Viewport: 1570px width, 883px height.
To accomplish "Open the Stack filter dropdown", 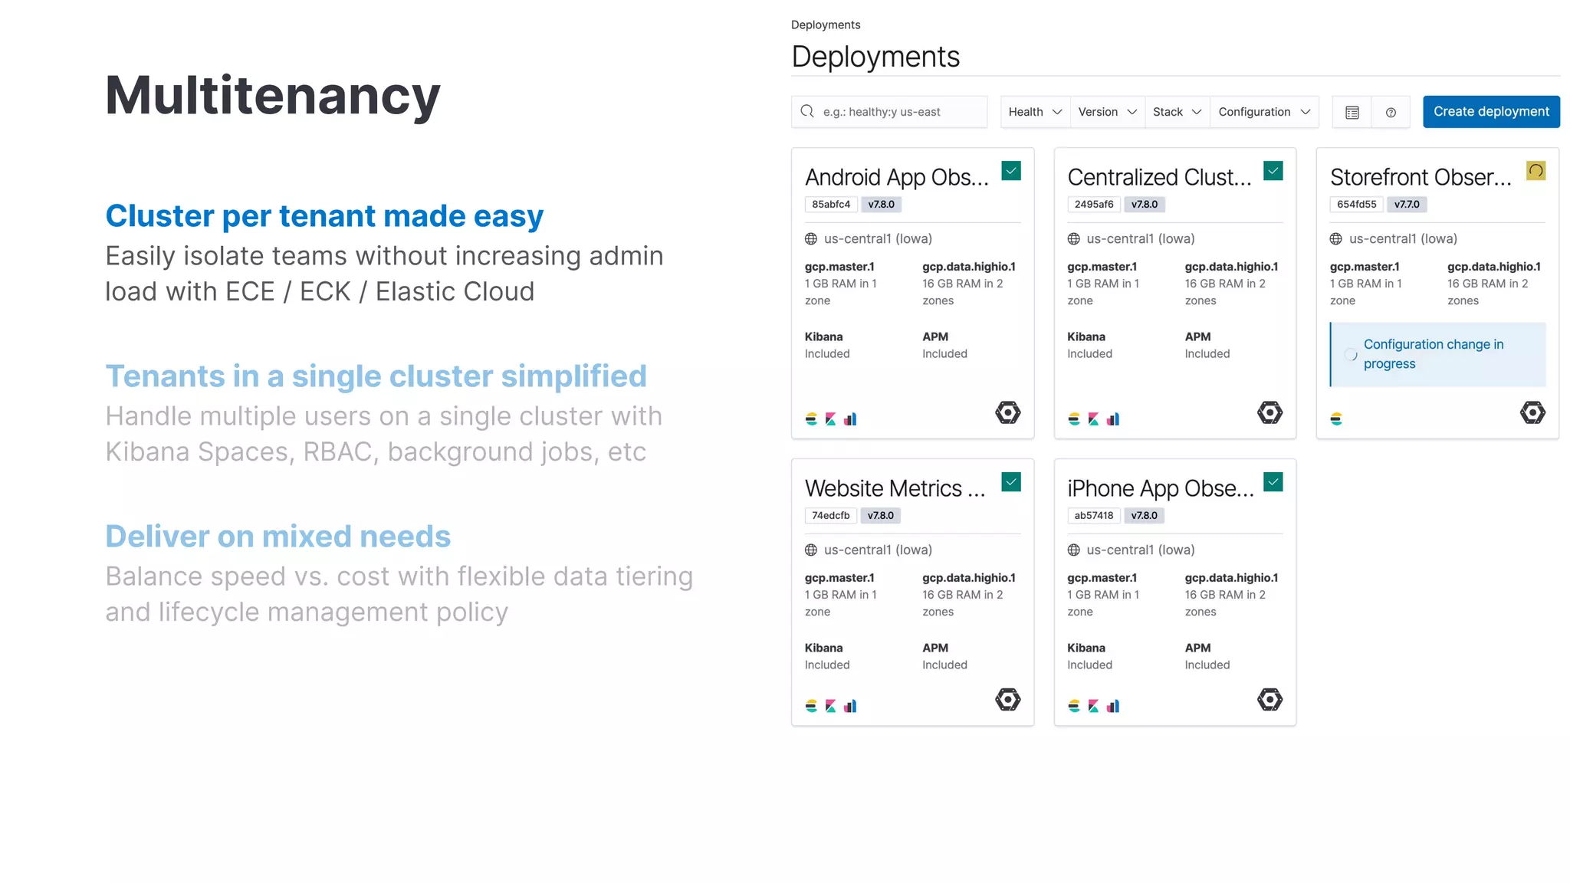I will coord(1177,112).
